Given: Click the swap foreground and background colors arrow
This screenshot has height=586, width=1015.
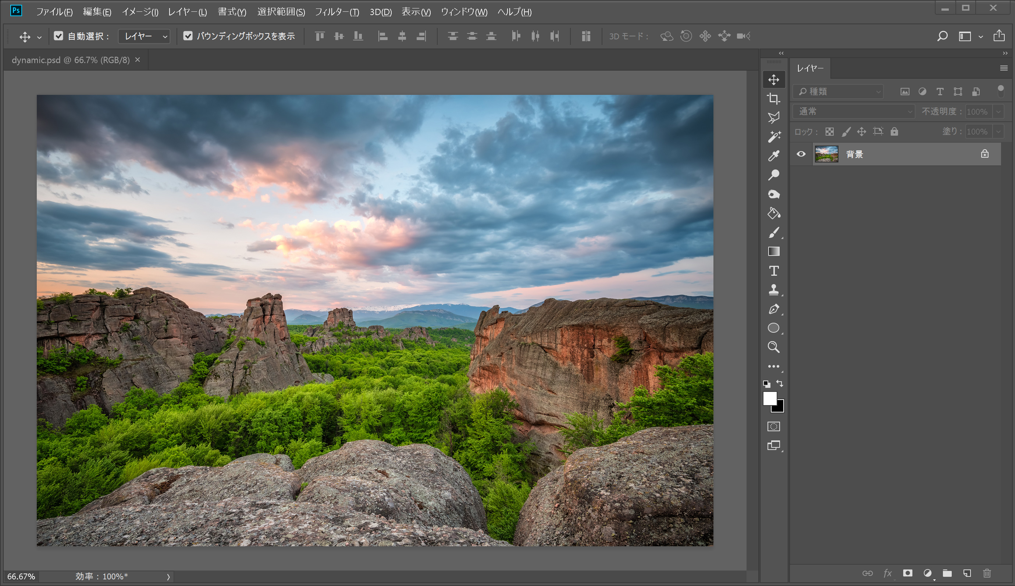Looking at the screenshot, I should pyautogui.click(x=780, y=383).
